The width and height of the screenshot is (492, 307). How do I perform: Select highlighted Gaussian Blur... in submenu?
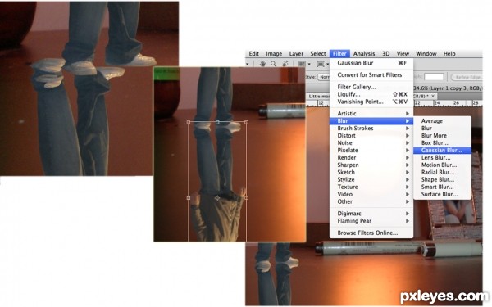click(443, 151)
